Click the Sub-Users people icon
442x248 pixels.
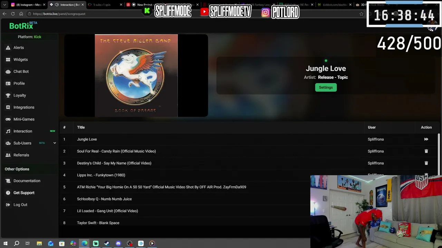[8, 143]
